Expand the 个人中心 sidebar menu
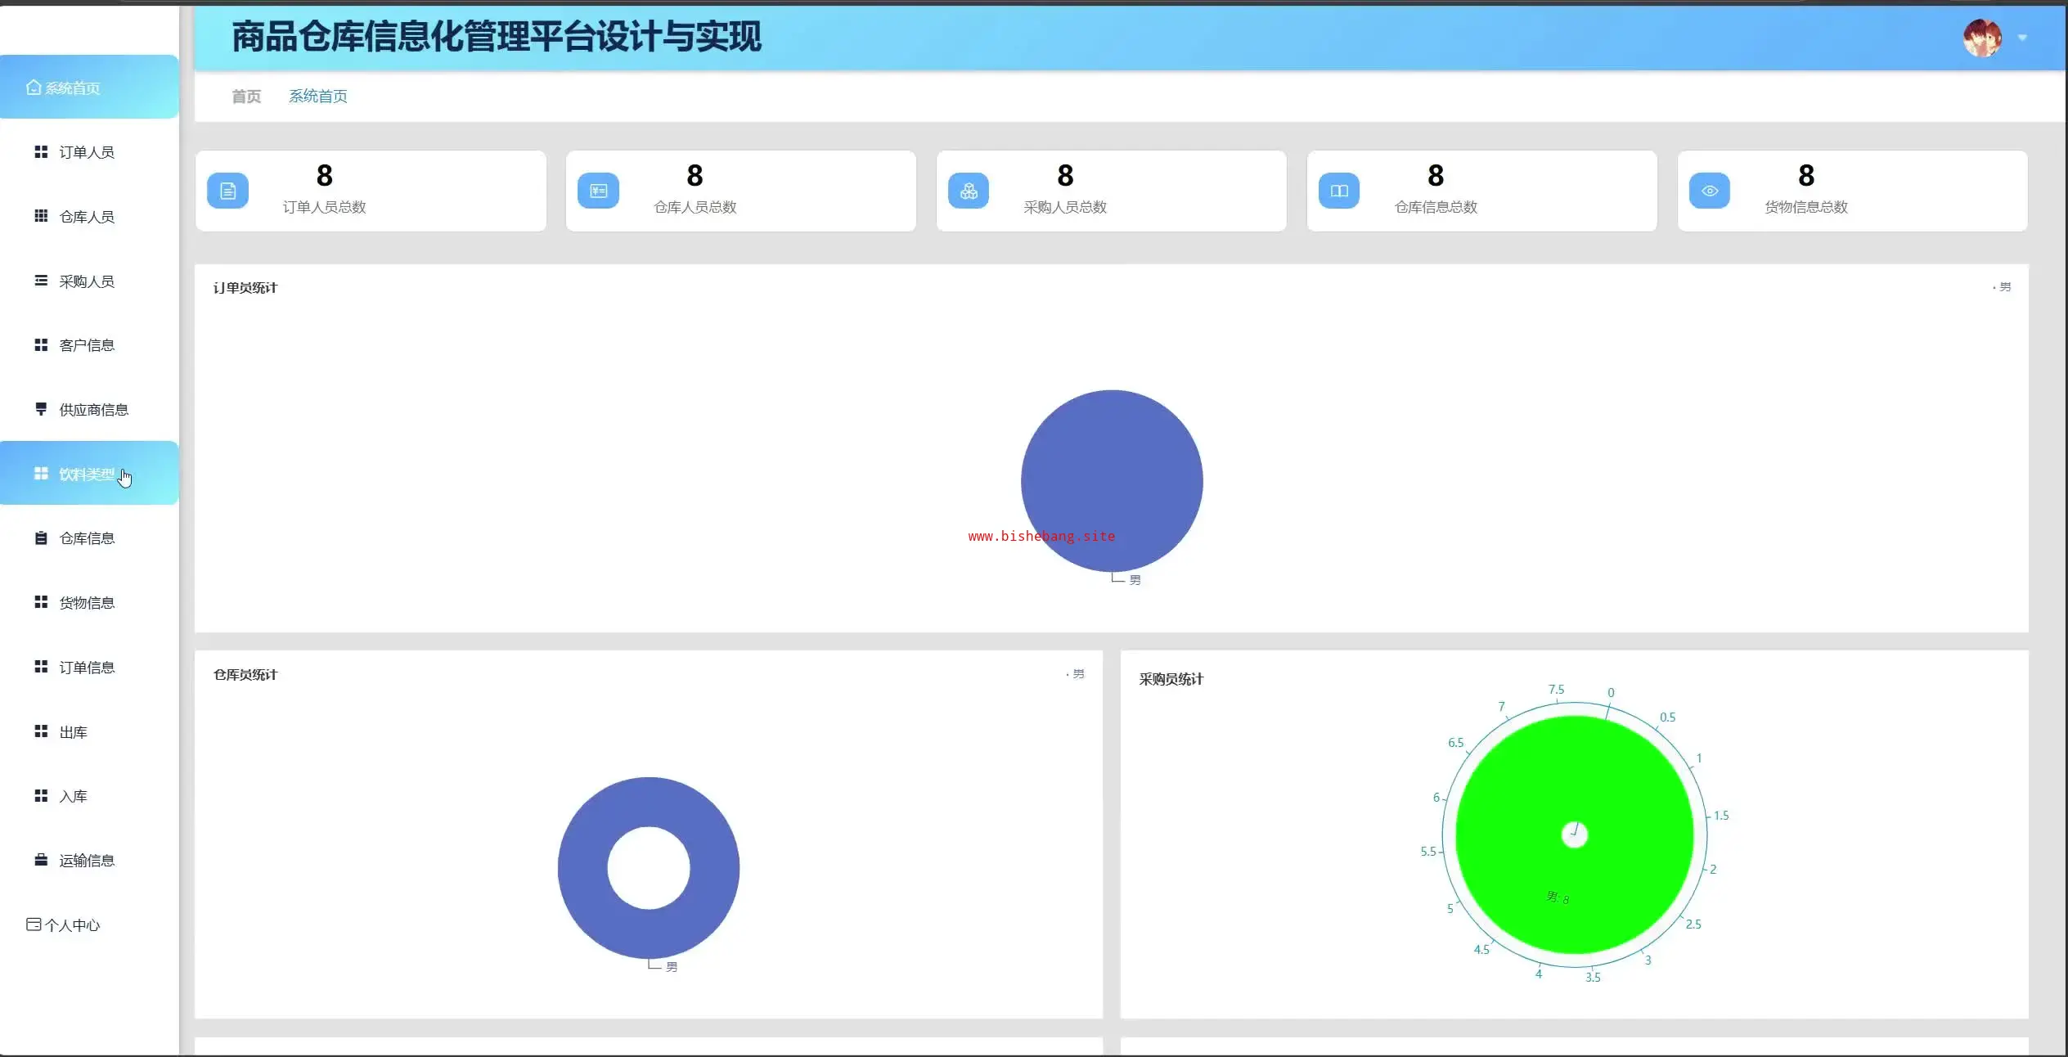 point(72,924)
